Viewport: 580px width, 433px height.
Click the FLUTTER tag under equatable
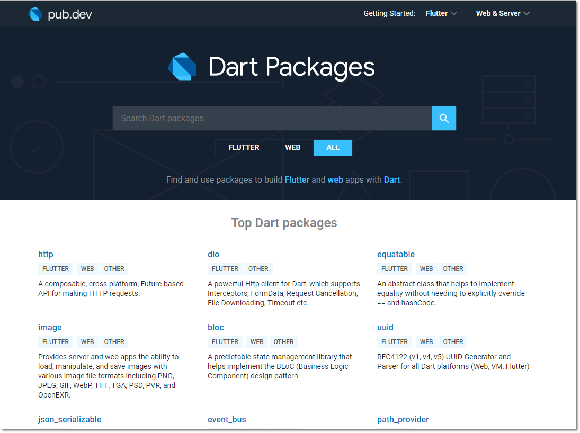[394, 269]
